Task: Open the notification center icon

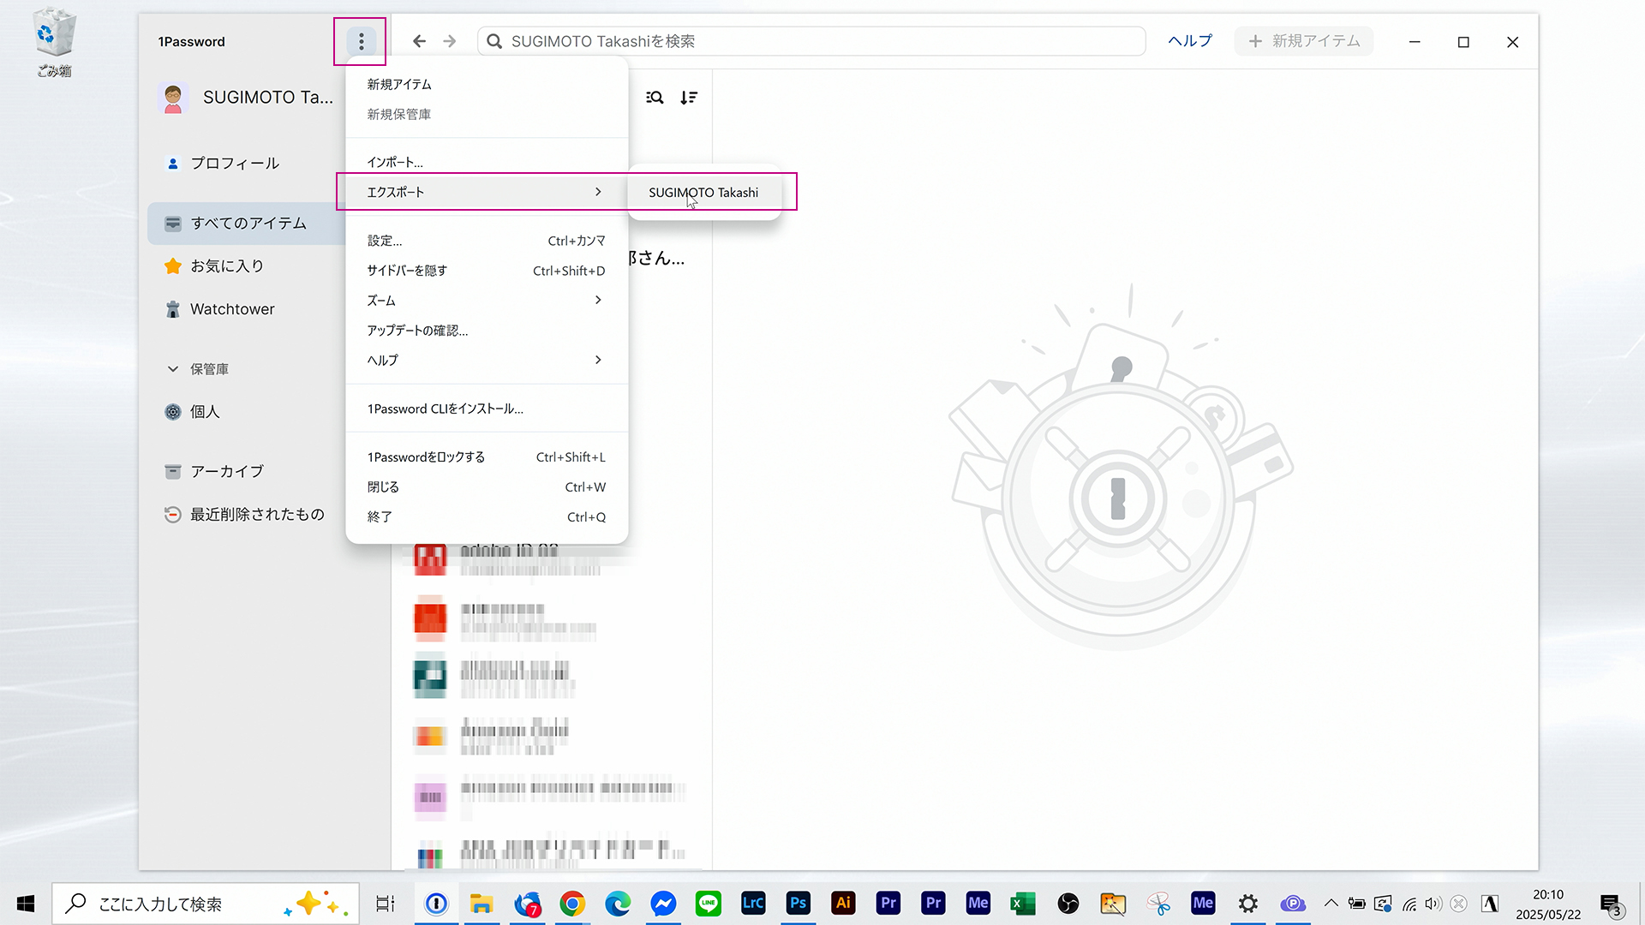Action: 1612,904
